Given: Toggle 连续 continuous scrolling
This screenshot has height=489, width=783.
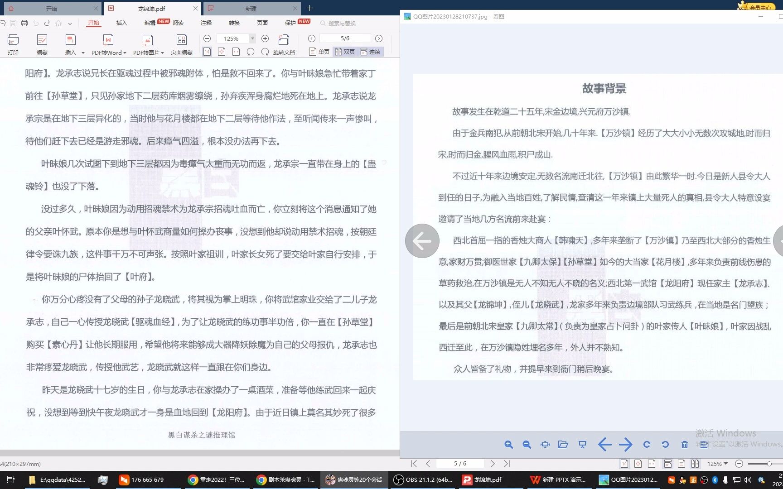Looking at the screenshot, I should pos(371,52).
